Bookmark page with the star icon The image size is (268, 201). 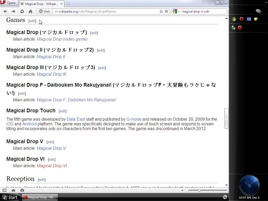point(166,11)
